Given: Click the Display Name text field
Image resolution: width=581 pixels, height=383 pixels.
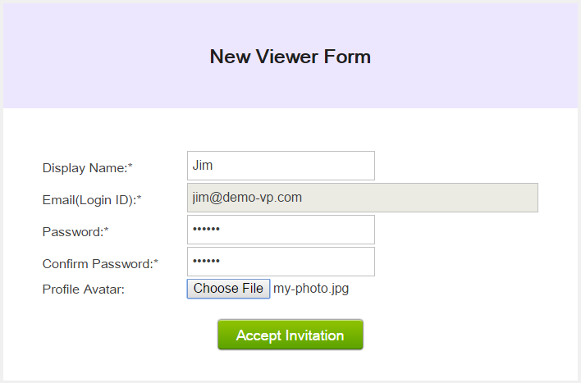Looking at the screenshot, I should coord(281,166).
